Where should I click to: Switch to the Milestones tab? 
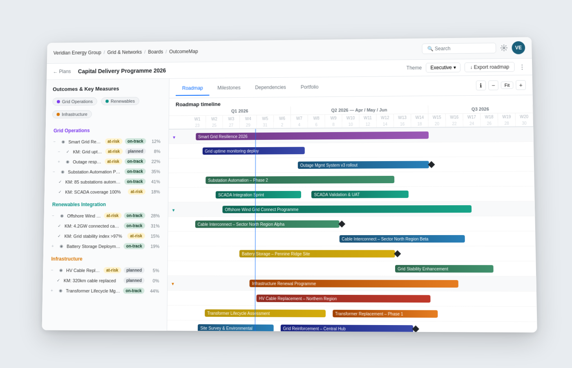coord(229,87)
